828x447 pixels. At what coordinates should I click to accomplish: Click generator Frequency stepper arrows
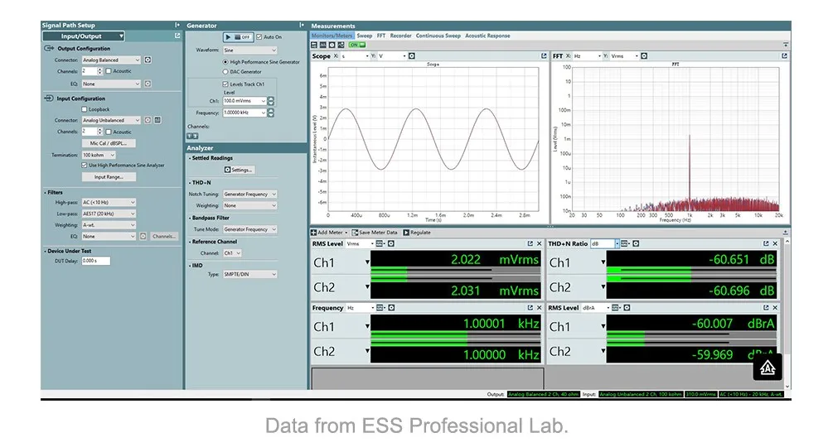click(271, 113)
